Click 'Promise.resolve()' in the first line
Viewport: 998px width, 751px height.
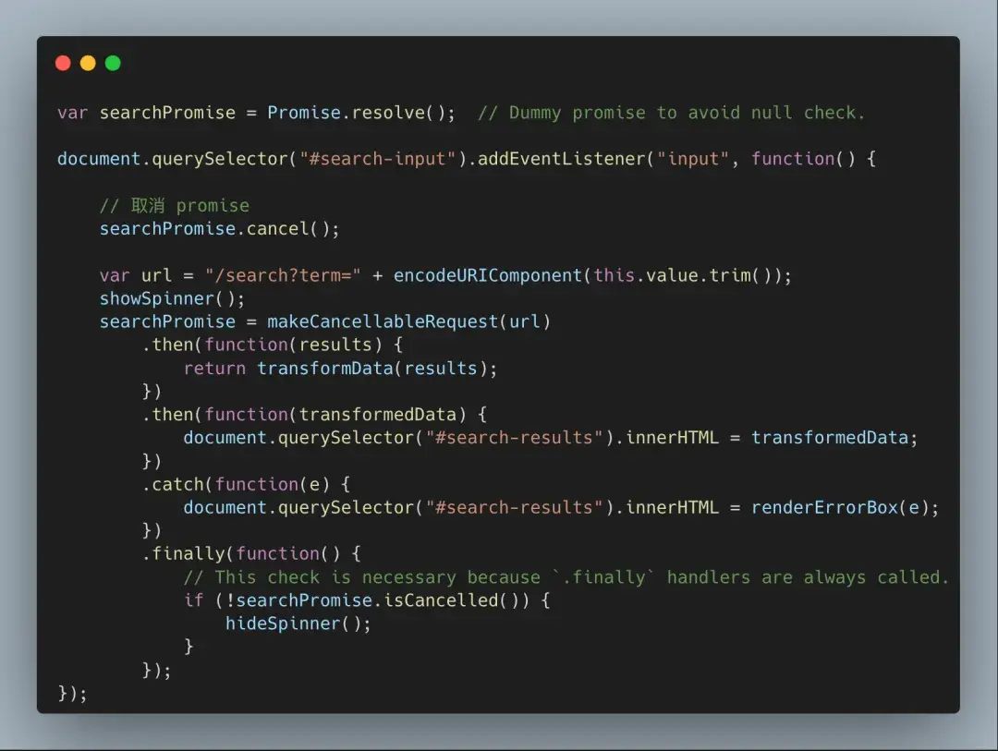(x=357, y=113)
